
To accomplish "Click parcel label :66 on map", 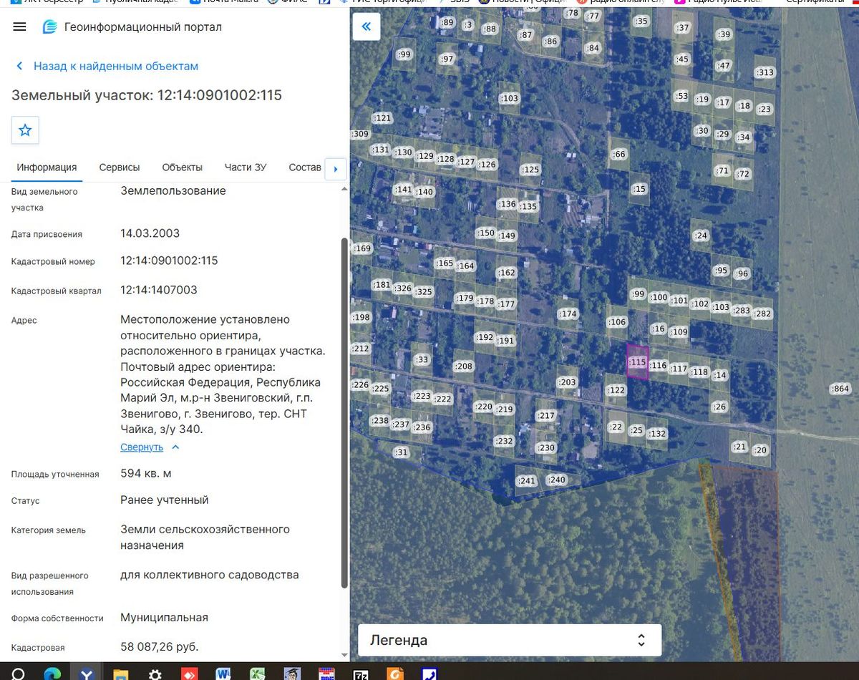I will [x=618, y=154].
